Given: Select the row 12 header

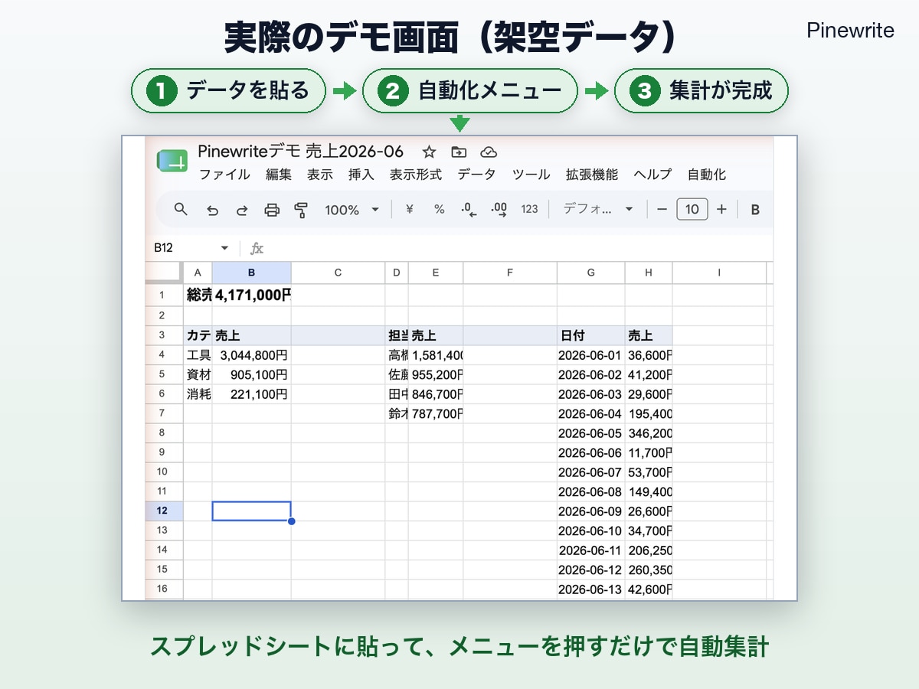Looking at the screenshot, I should (x=162, y=511).
